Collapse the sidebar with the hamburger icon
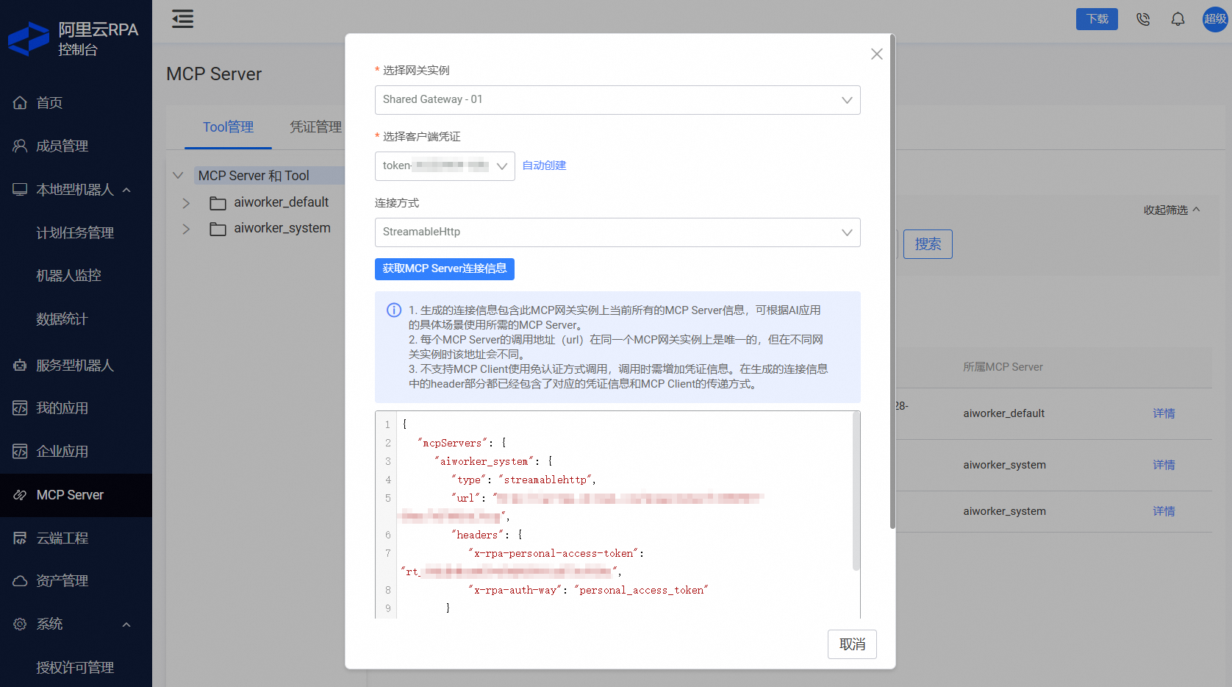 [x=182, y=18]
